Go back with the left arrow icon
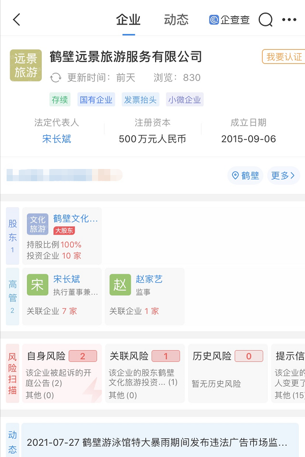This screenshot has height=457, width=305. pos(17,19)
